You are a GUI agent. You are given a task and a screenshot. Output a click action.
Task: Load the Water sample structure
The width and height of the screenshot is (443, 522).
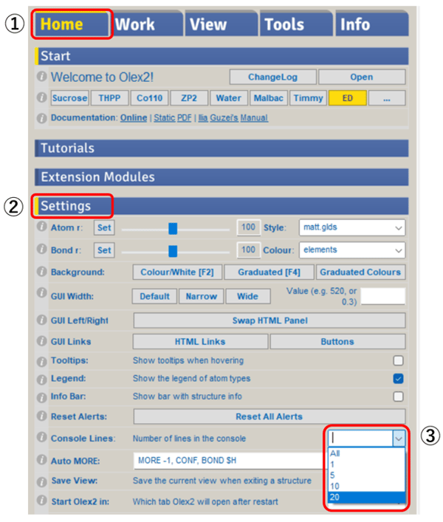pyautogui.click(x=229, y=98)
